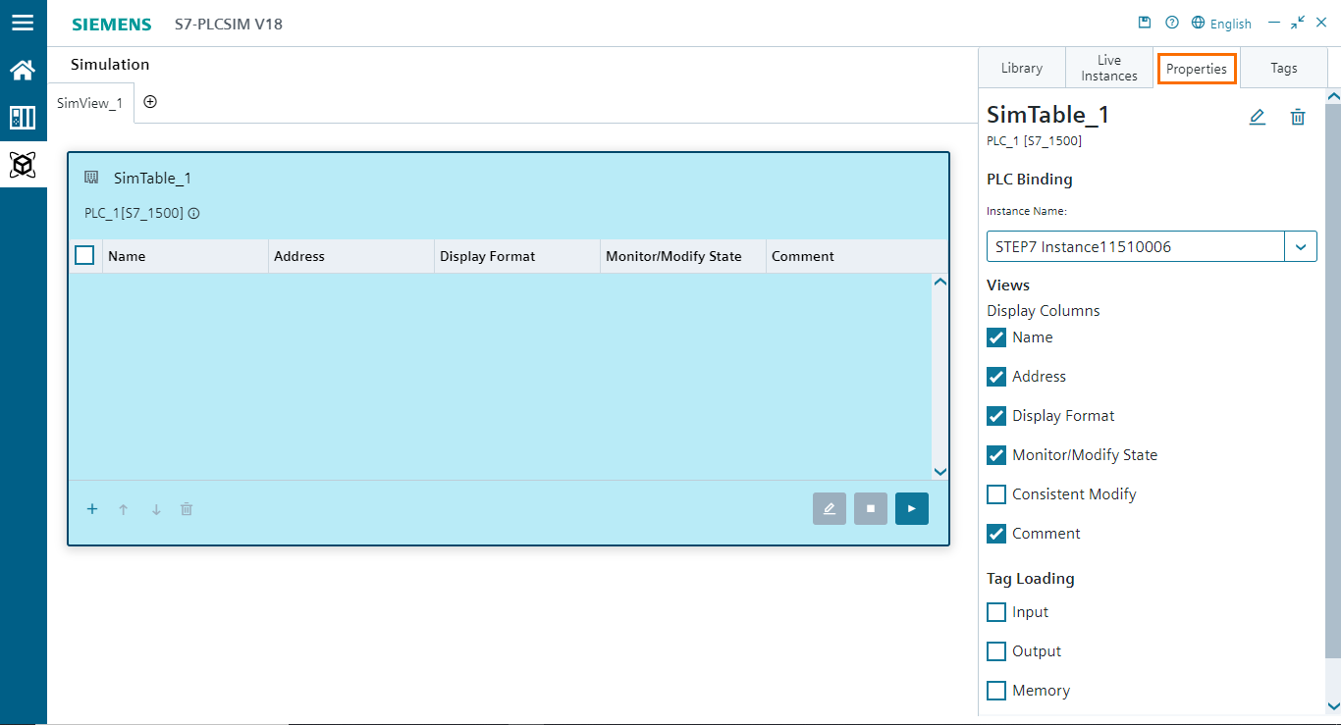Select the Properties tab
The width and height of the screenshot is (1341, 725).
pyautogui.click(x=1197, y=69)
